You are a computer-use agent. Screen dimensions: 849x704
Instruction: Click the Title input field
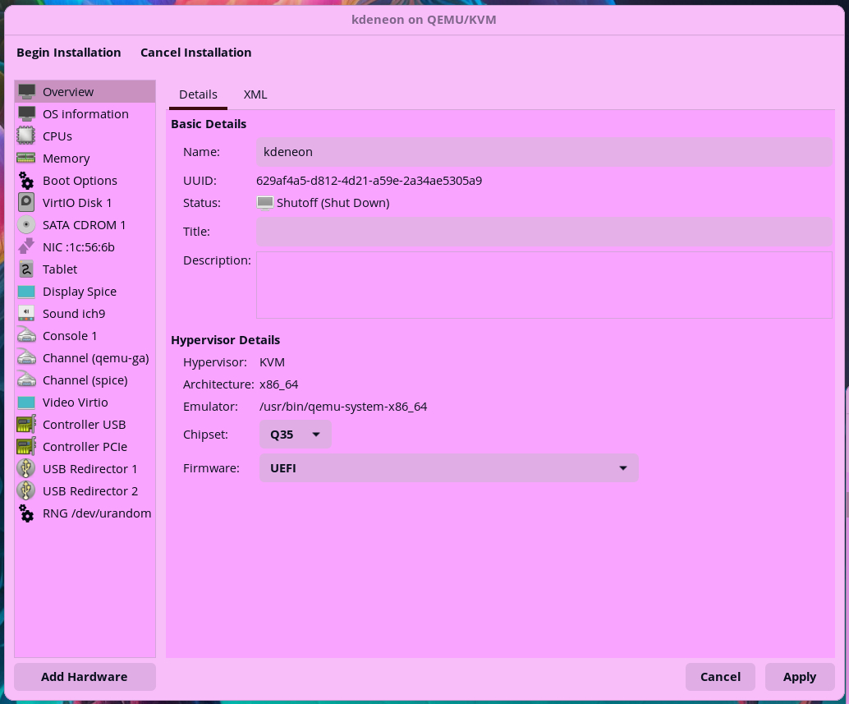click(544, 232)
